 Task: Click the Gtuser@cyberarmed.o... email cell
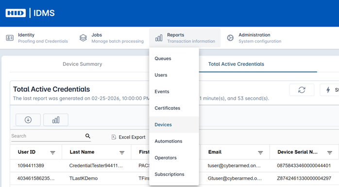pos(235,178)
